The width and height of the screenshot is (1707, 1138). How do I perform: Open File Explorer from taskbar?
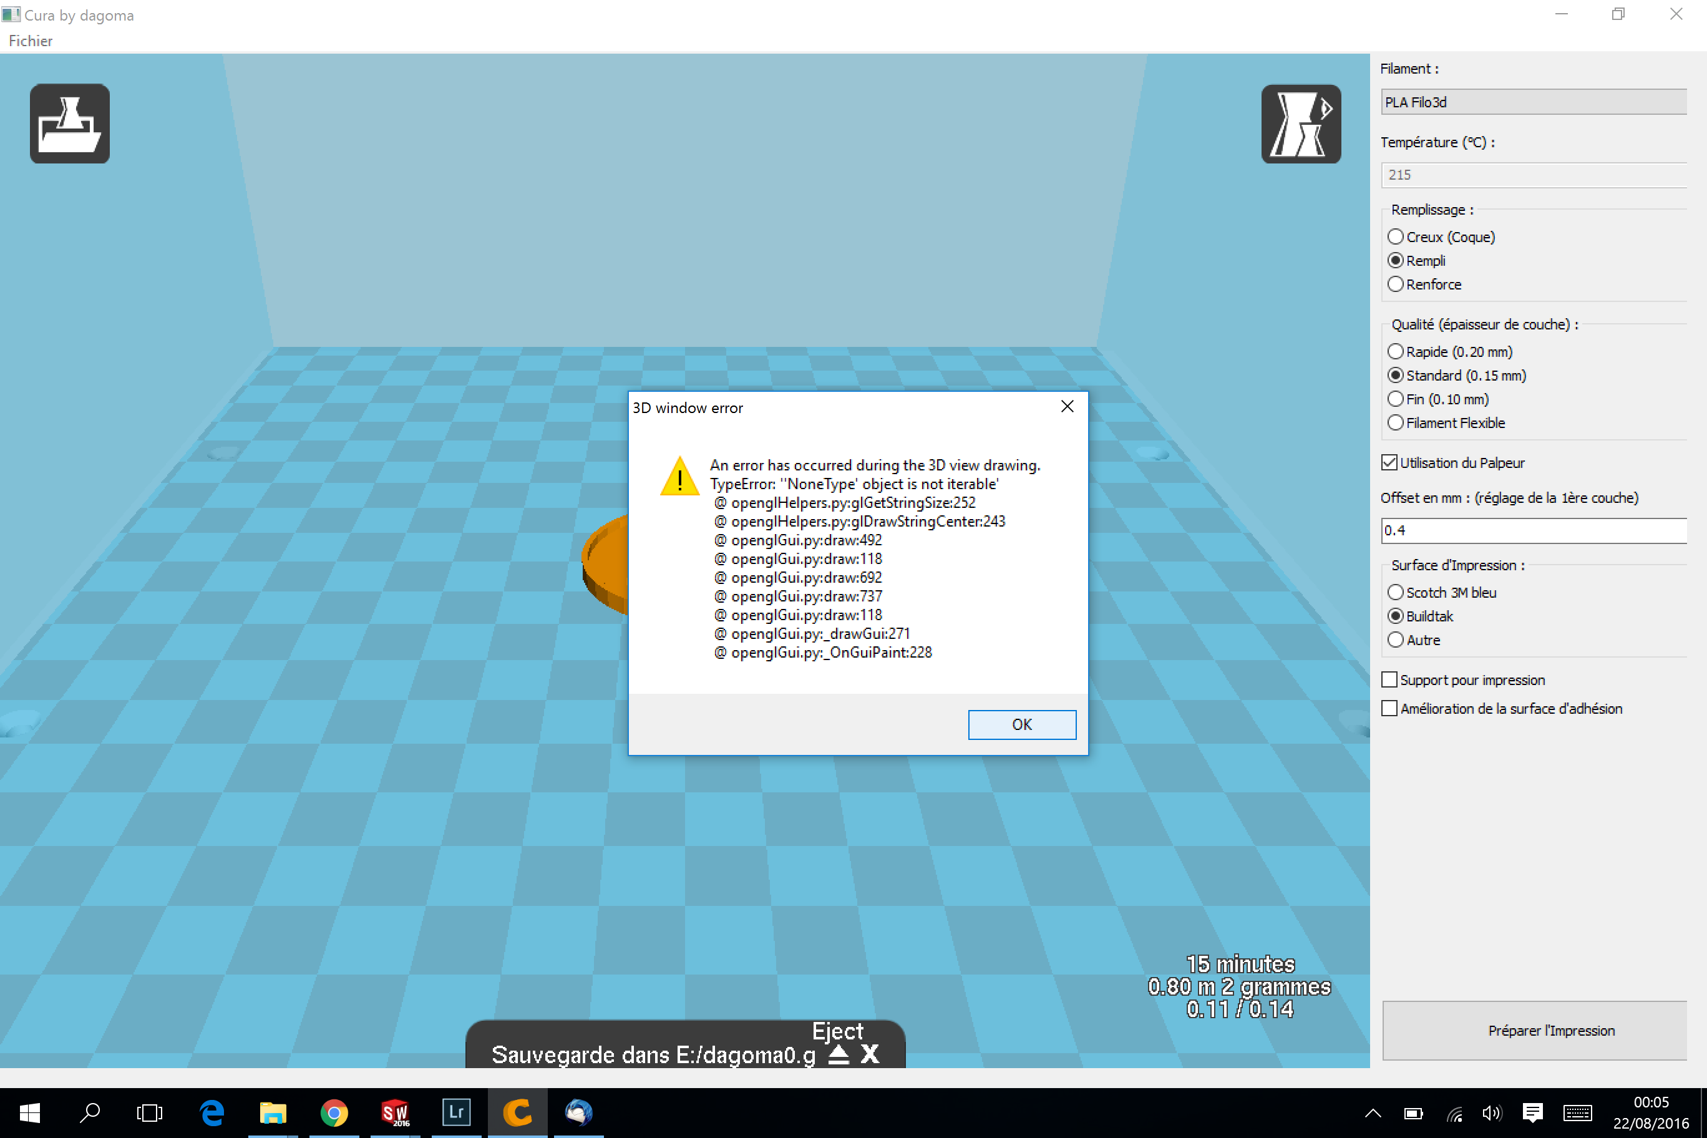click(273, 1112)
